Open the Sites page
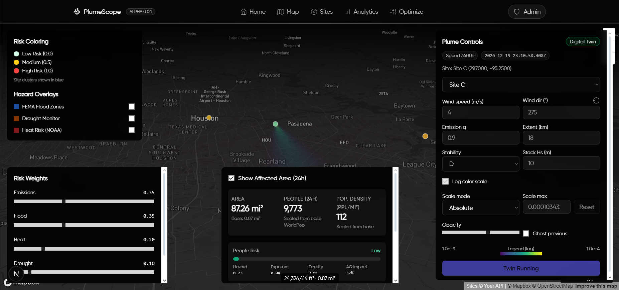 pos(322,12)
